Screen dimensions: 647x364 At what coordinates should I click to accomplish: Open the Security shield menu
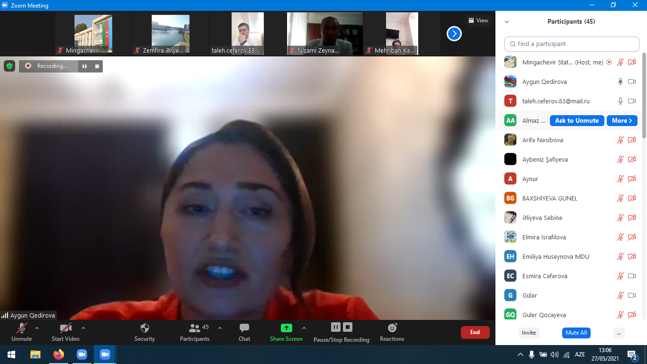click(x=144, y=332)
